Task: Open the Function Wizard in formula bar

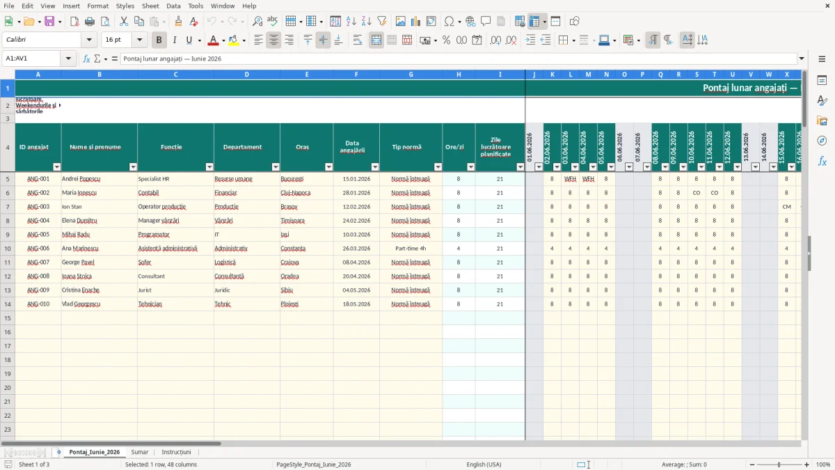Action: click(x=86, y=58)
